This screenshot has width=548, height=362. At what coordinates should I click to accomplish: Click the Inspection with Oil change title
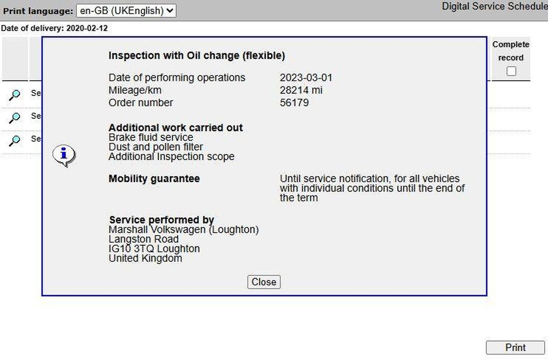pos(197,56)
